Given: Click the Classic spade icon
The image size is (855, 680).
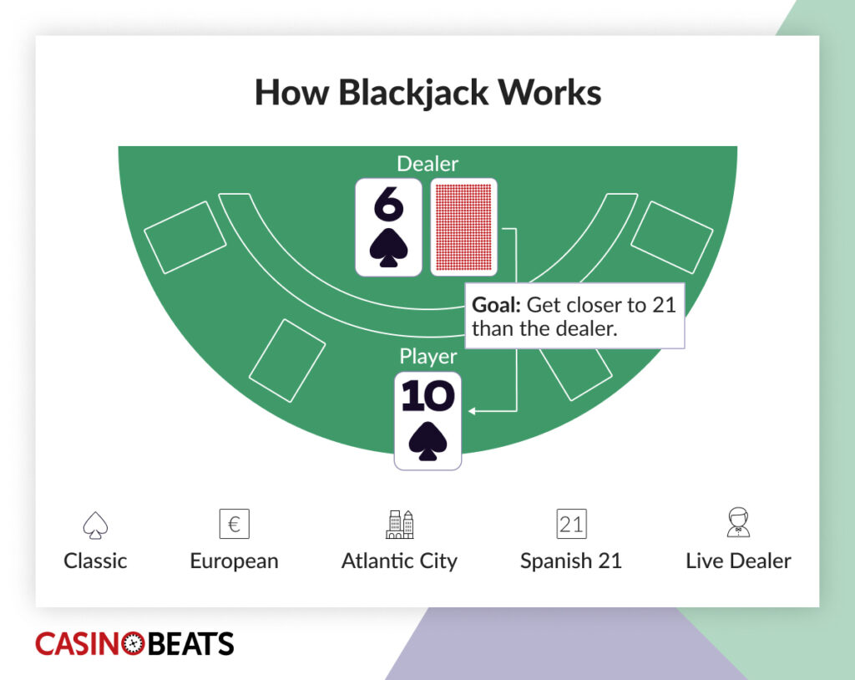Looking at the screenshot, I should [95, 525].
